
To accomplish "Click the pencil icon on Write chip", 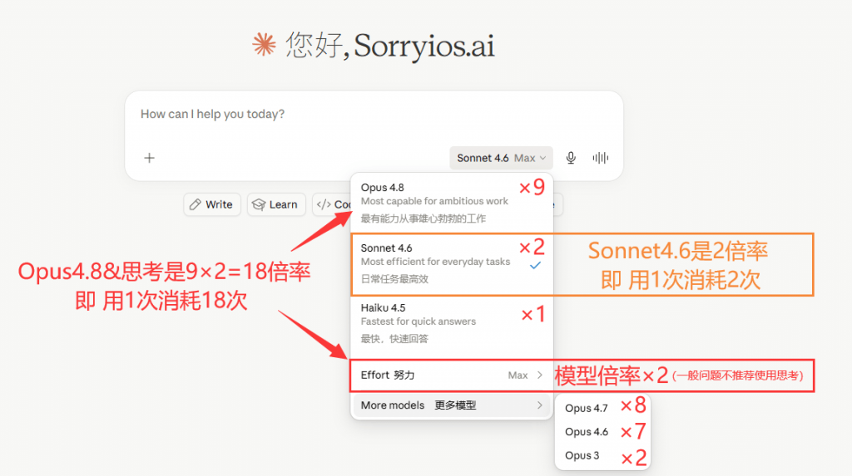I will coord(195,204).
